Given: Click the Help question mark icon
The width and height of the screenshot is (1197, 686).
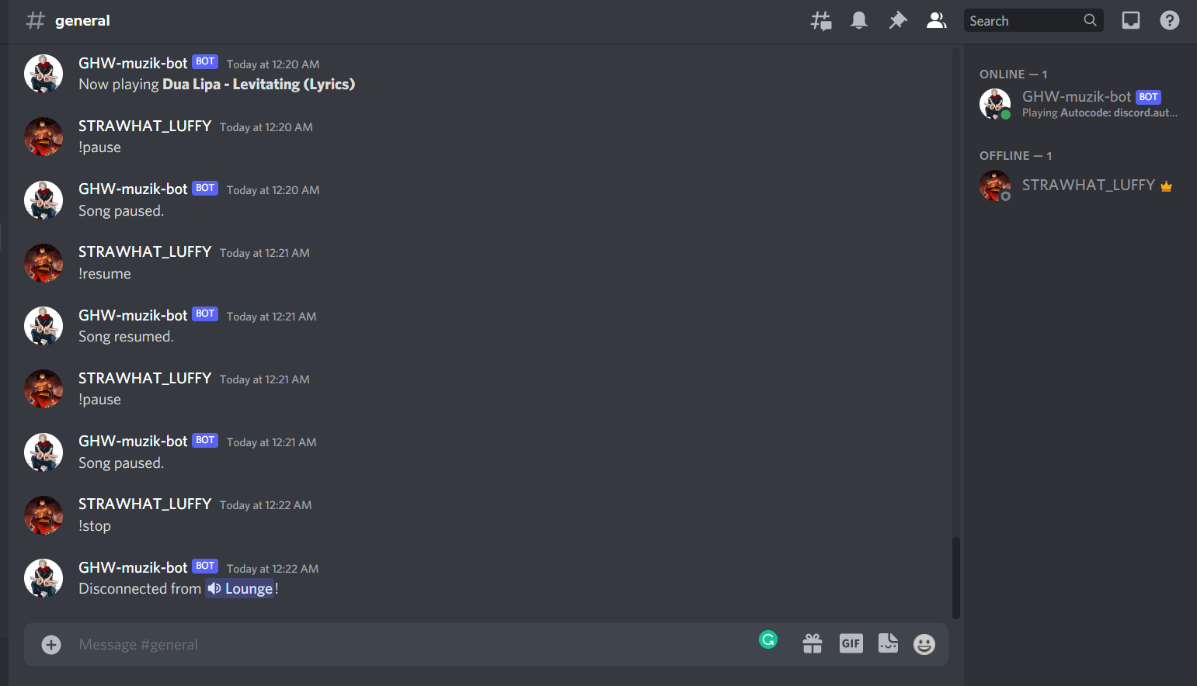Looking at the screenshot, I should pyautogui.click(x=1170, y=21).
